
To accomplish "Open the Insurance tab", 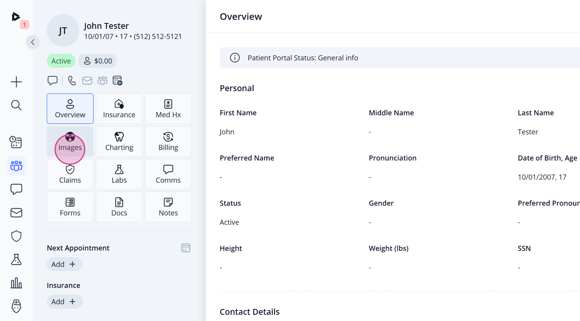I will click(119, 109).
